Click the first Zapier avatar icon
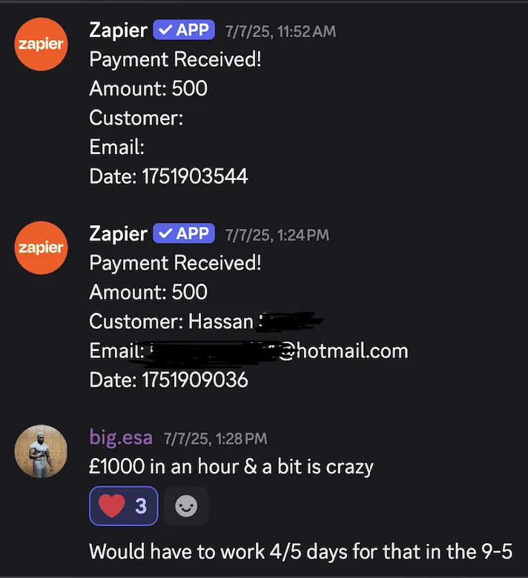528x578 pixels. (41, 44)
